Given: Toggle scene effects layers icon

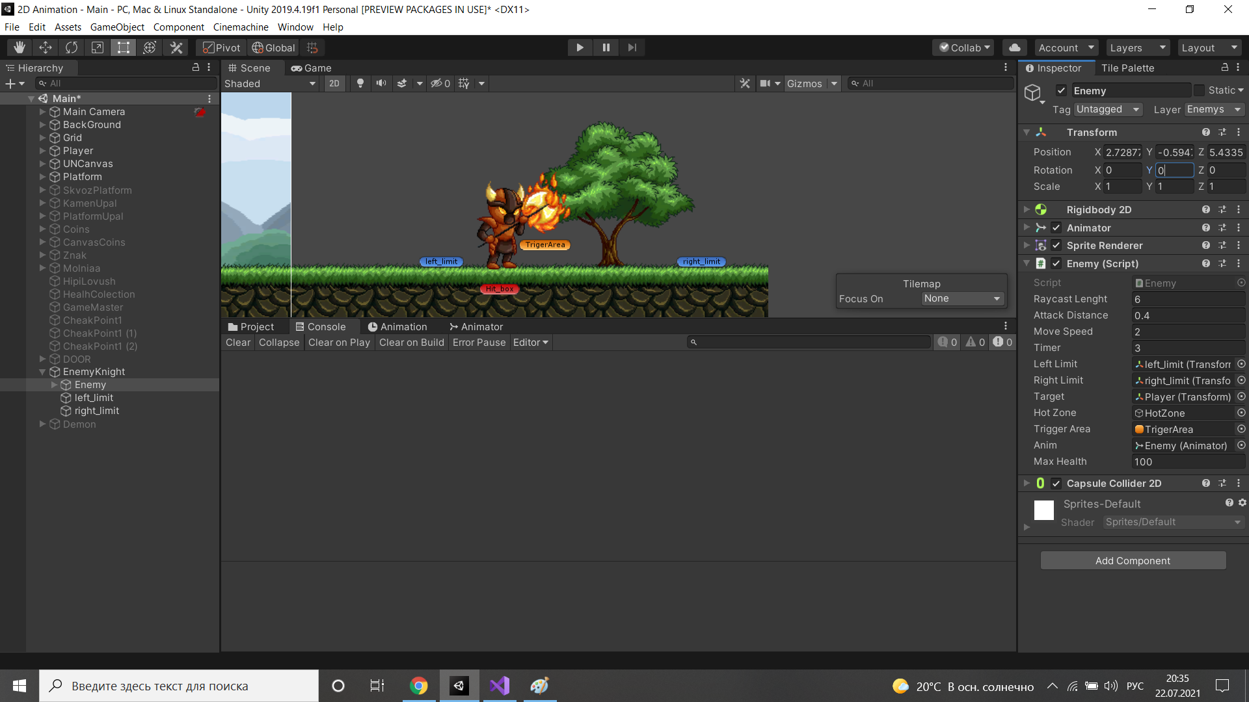Looking at the screenshot, I should point(402,83).
